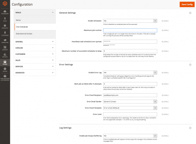The image size is (196, 144).
Task: Open the Dashboard sidebar icon
Action: [5, 12]
